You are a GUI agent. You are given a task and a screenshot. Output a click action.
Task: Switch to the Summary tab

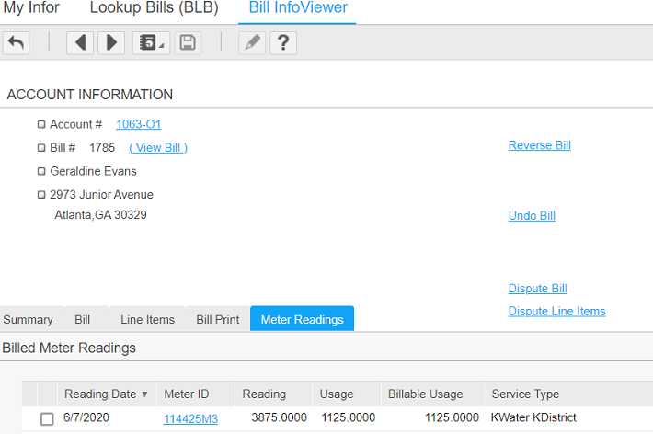(x=28, y=320)
